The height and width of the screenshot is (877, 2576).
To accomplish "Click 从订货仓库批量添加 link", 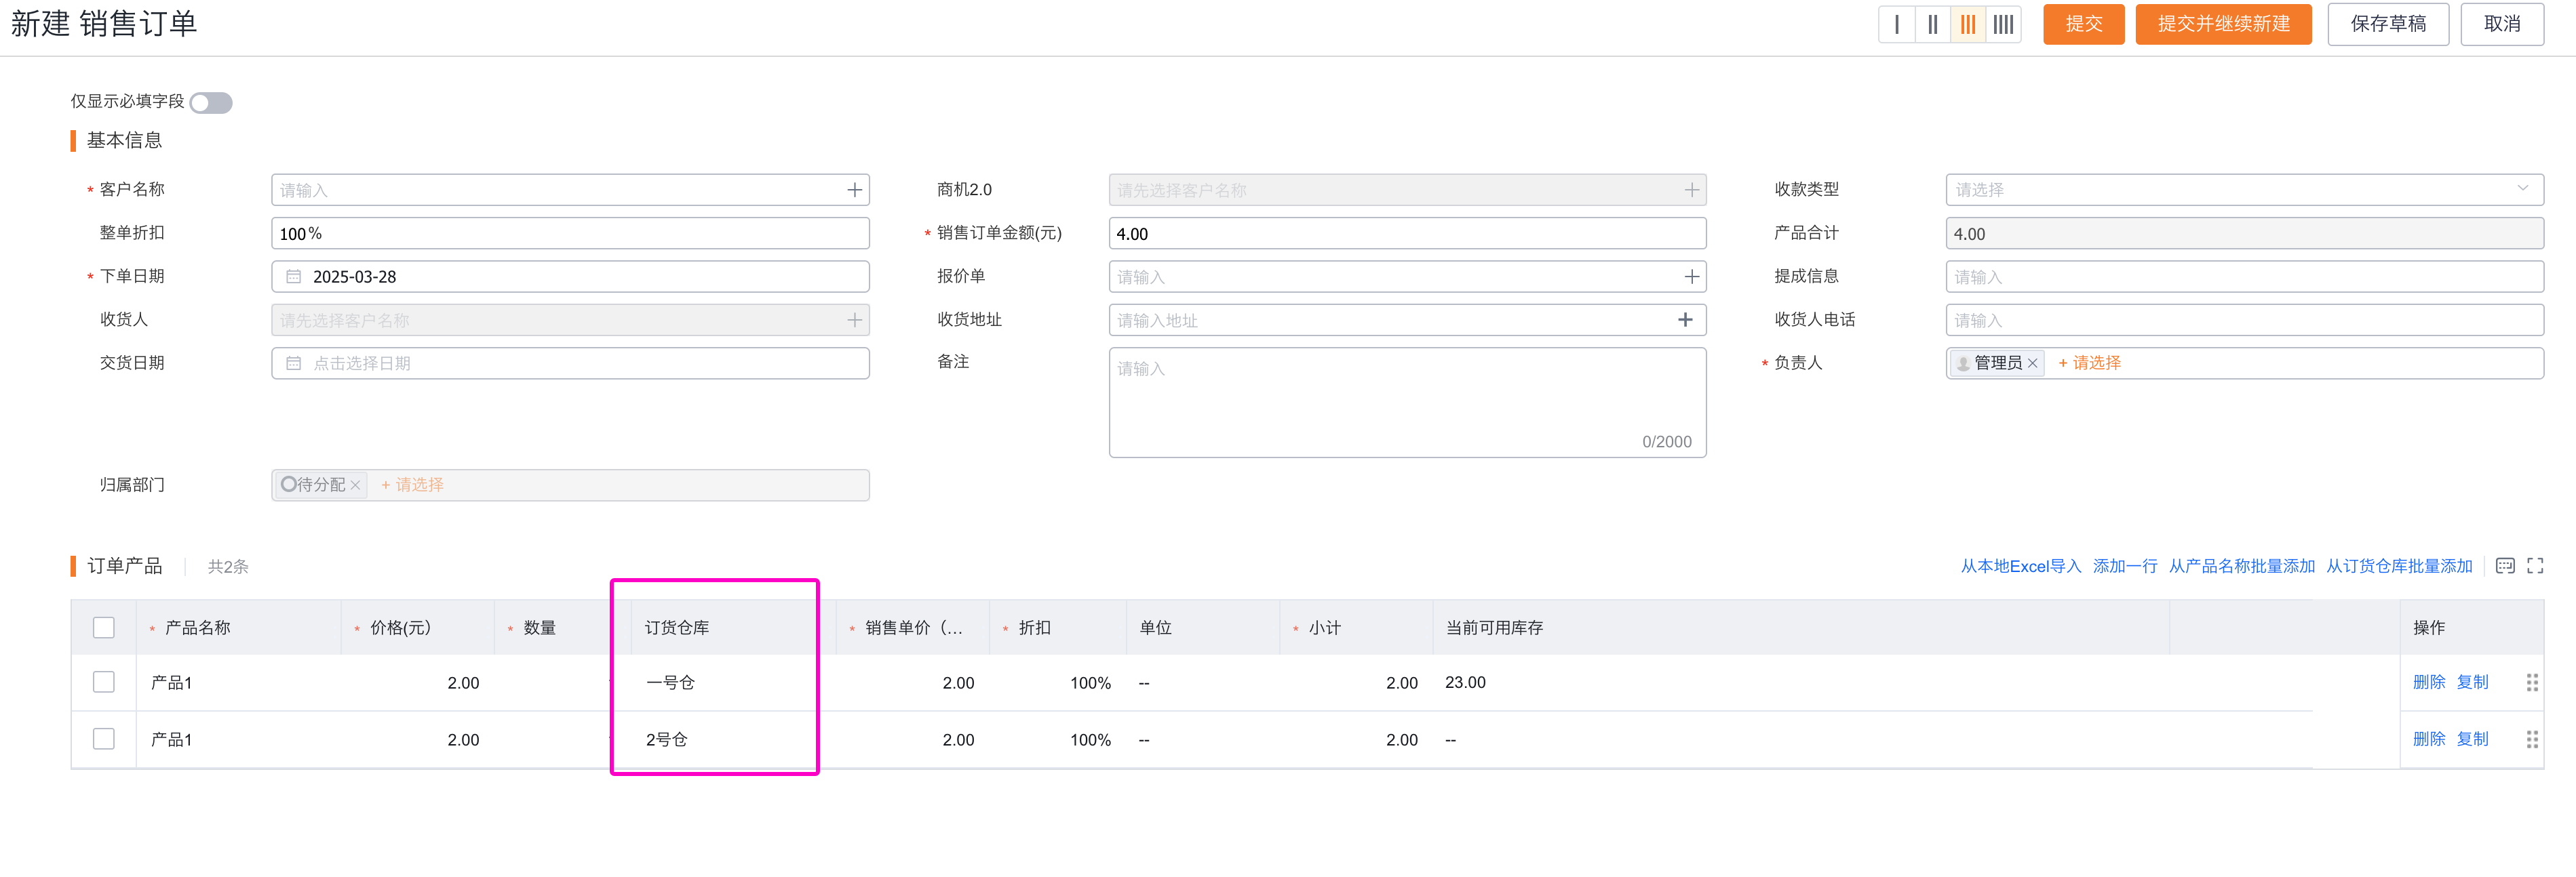I will [2399, 567].
